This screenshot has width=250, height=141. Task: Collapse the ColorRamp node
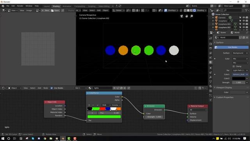[88, 93]
